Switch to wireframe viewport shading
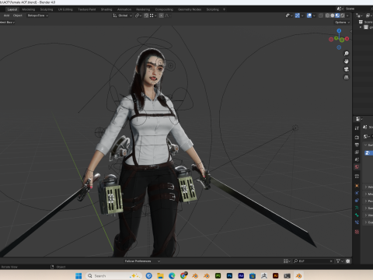 [327, 16]
